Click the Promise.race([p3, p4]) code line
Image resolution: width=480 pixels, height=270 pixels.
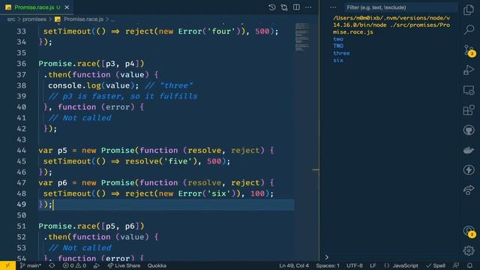point(91,64)
